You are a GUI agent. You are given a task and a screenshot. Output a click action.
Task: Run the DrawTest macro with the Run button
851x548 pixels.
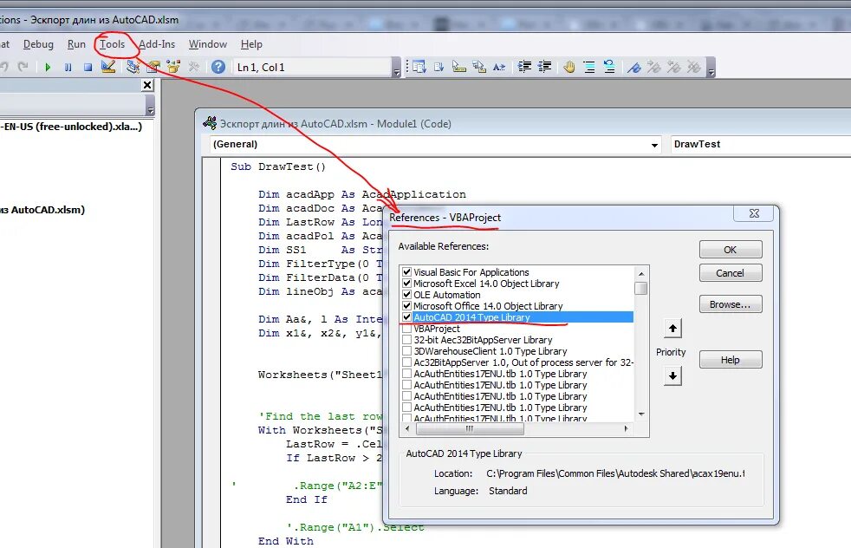(x=47, y=66)
